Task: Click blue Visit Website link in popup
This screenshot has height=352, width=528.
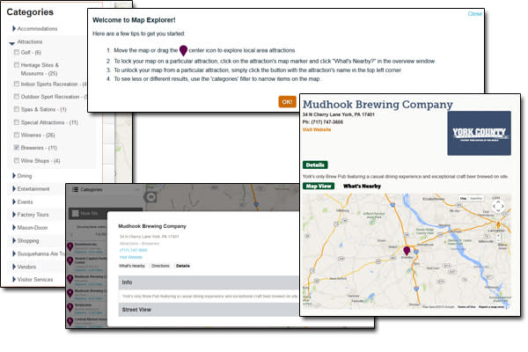Action: 131,257
